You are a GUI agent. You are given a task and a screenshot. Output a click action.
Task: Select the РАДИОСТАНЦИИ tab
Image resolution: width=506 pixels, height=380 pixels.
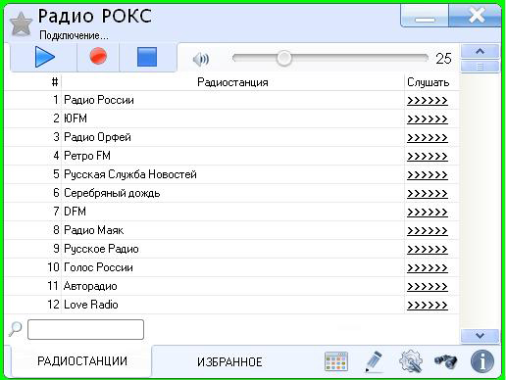click(82, 361)
